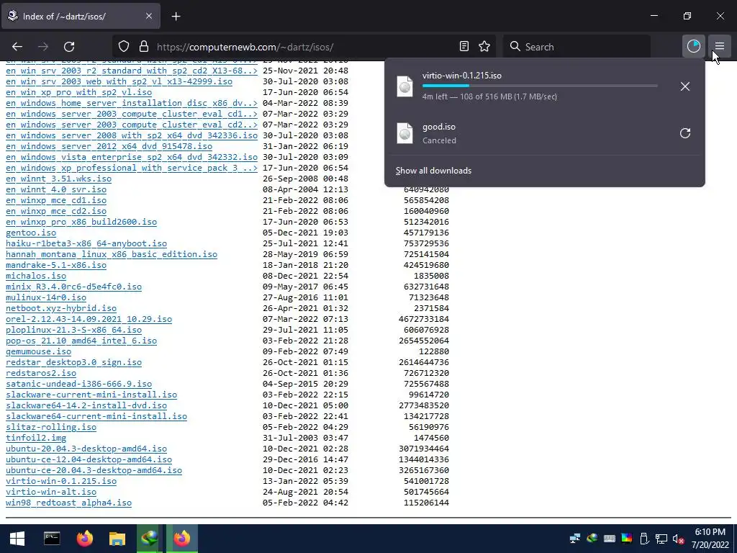This screenshot has width=737, height=553.
Task: Click qemumouse.iso link
Action: tap(38, 351)
